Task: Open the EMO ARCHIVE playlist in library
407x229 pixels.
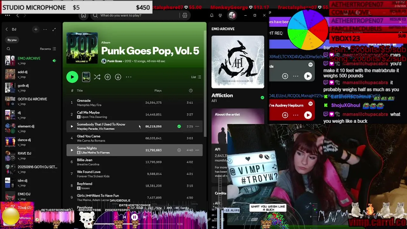Action: click(x=31, y=60)
